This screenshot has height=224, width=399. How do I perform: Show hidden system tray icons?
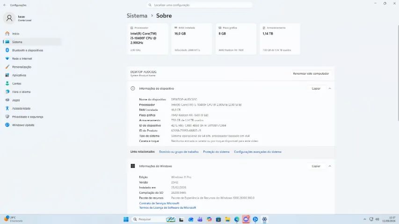point(365,219)
